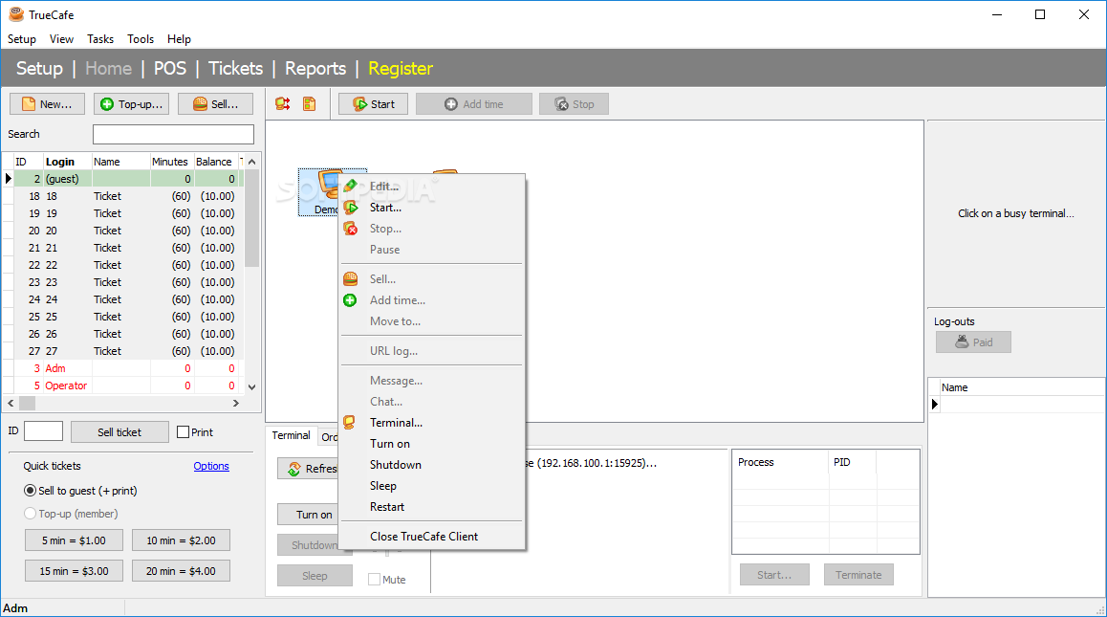Screen dimensions: 1107x617
Task: Click the Search input field
Action: click(173, 134)
